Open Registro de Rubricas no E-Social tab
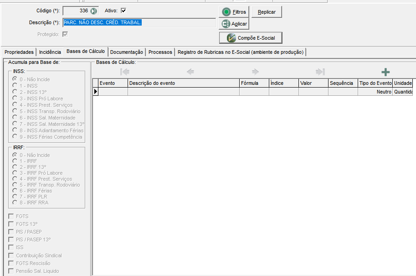Viewport: 416px width, 276px height. tap(241, 52)
